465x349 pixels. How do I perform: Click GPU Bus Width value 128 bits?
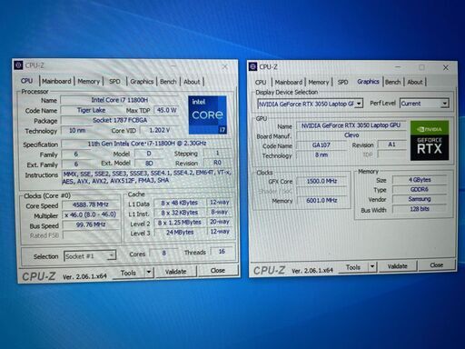[x=420, y=209]
